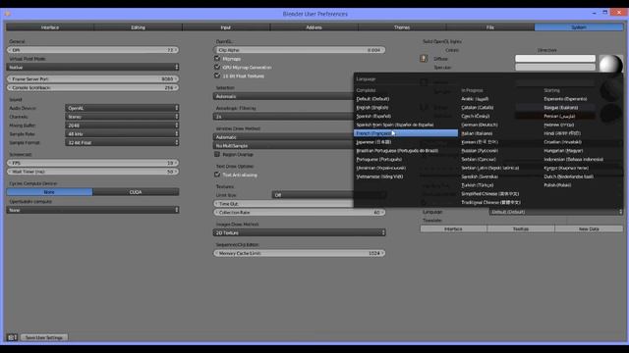Choose German (Deutsch) language option
The image size is (629, 353).
coord(499,125)
